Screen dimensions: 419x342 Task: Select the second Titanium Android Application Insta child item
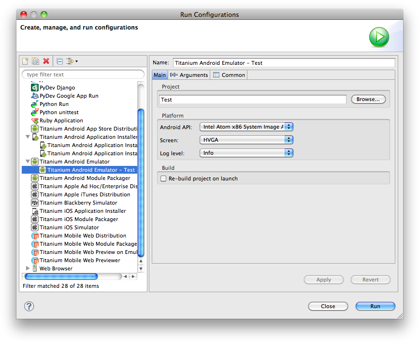click(x=92, y=153)
